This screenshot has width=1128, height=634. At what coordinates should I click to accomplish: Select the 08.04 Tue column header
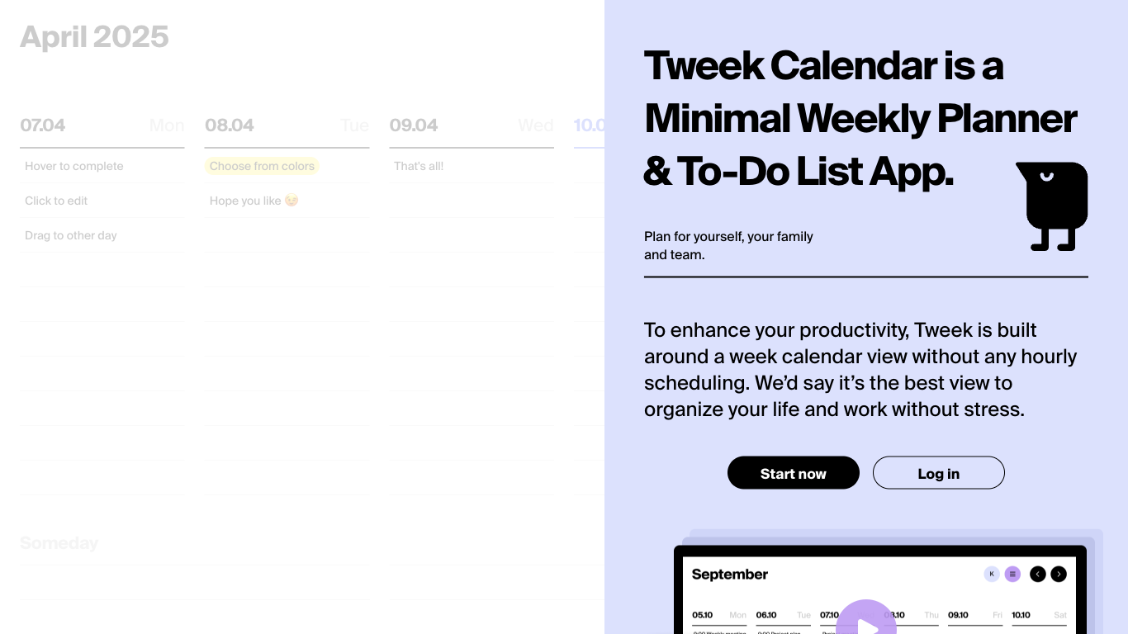click(x=287, y=125)
